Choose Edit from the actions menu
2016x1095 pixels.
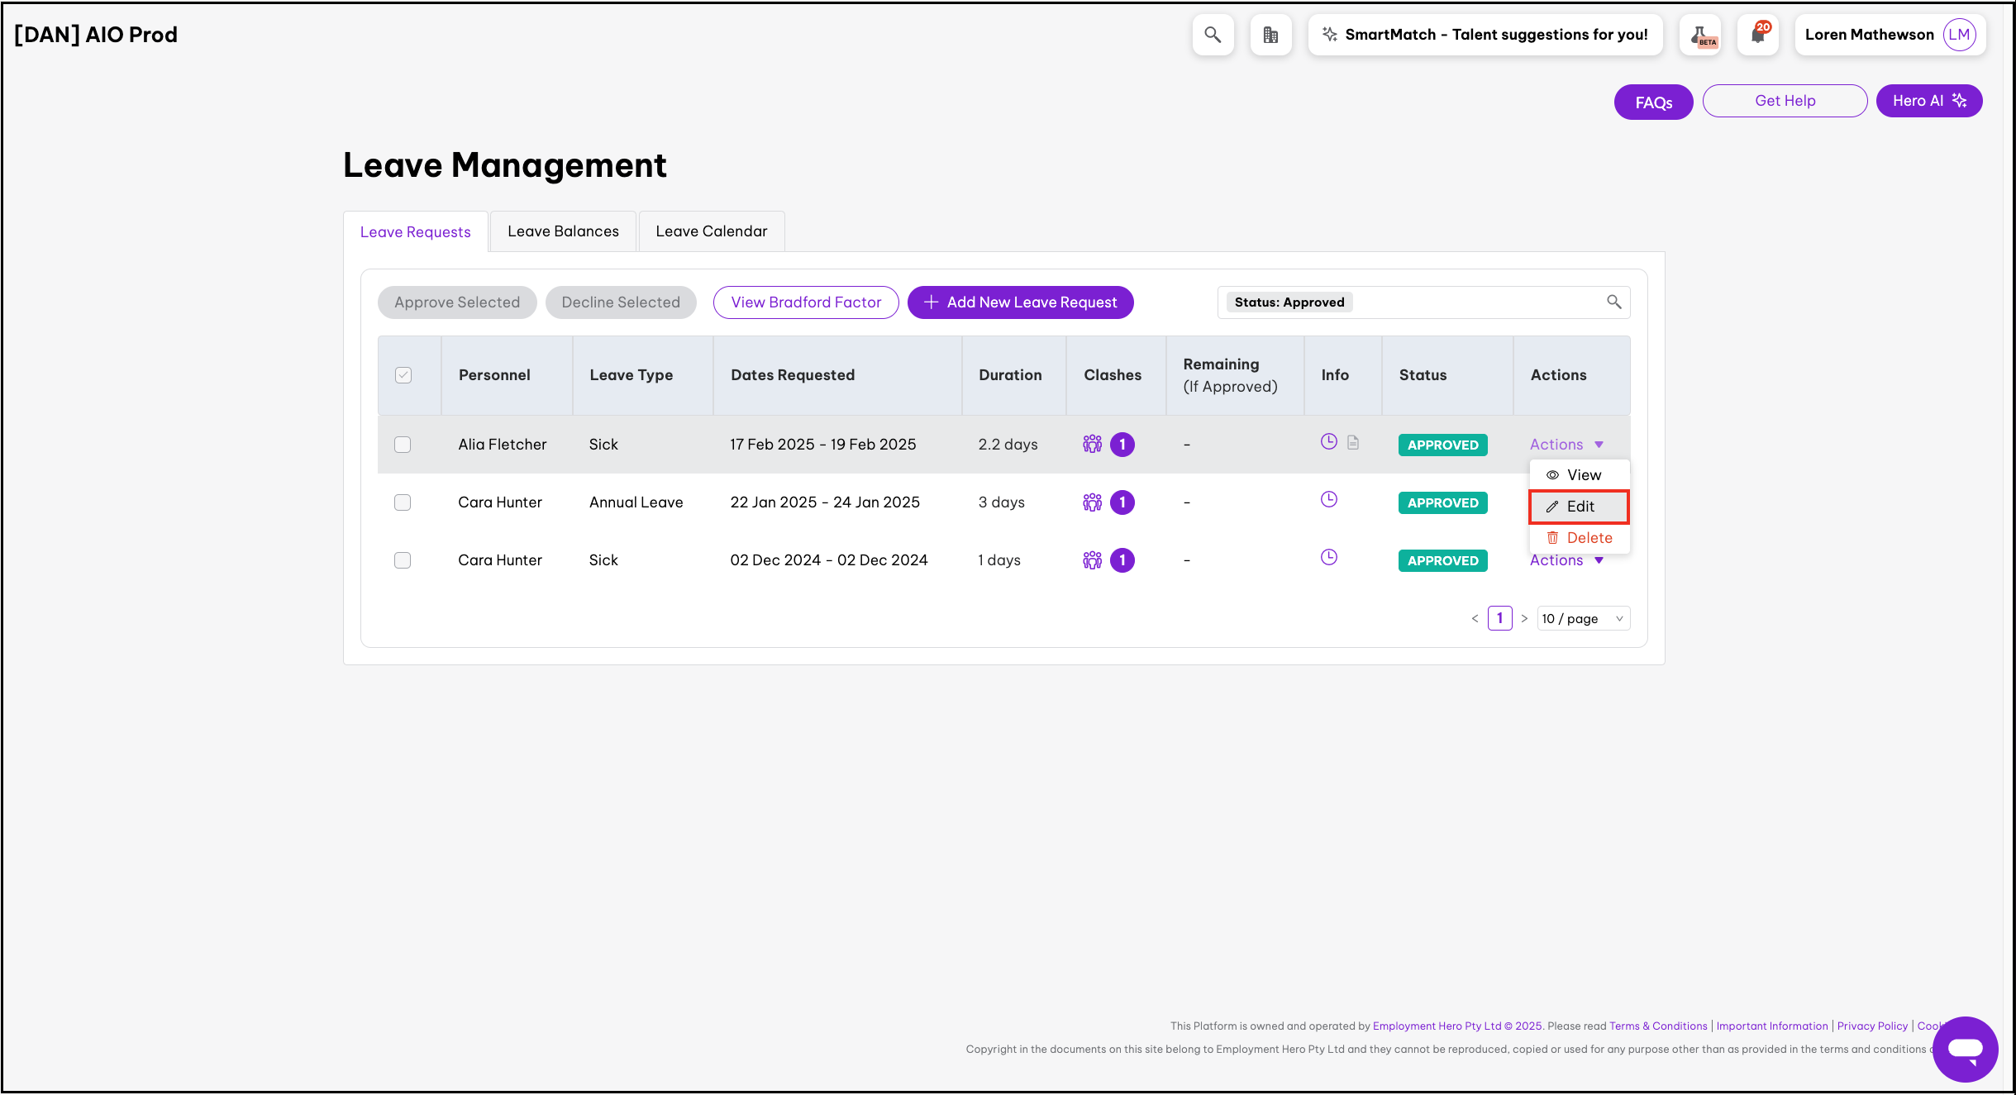pyautogui.click(x=1579, y=507)
